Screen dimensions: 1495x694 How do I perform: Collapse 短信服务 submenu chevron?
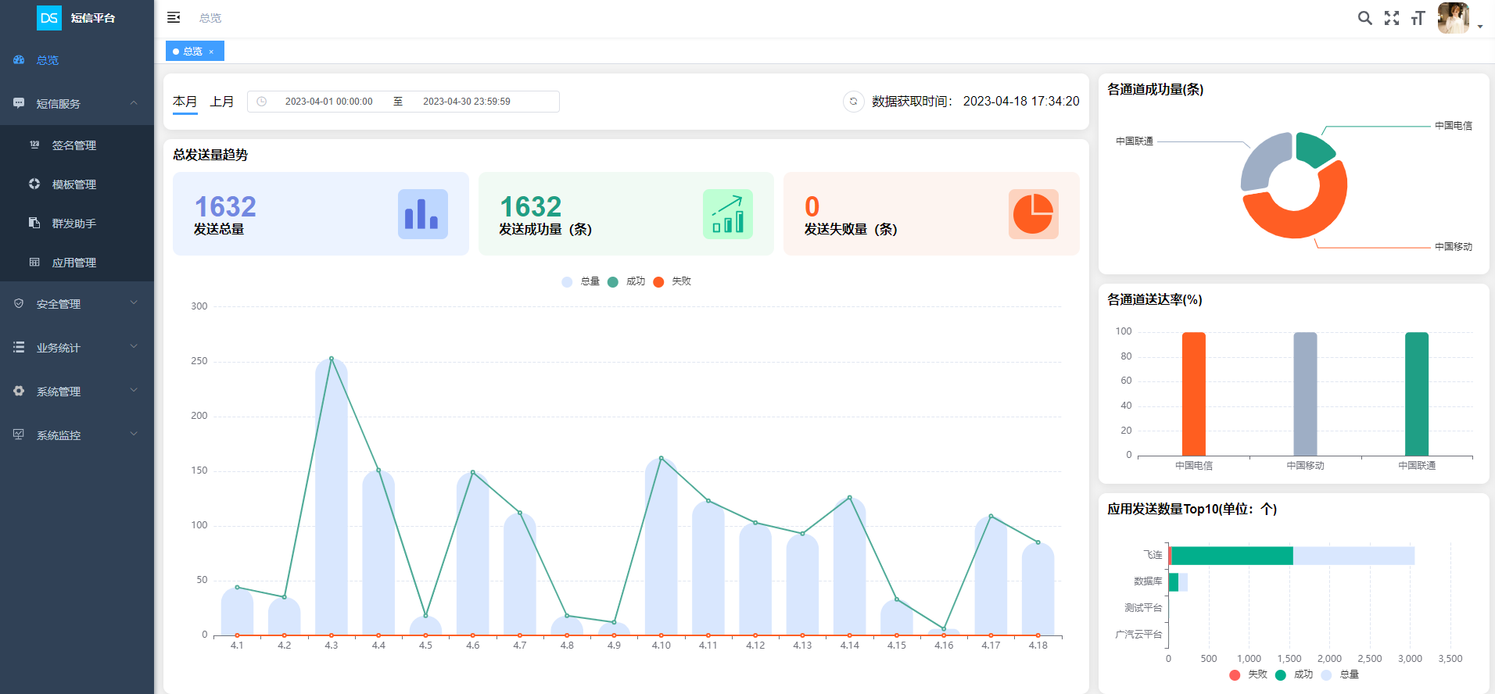(134, 102)
